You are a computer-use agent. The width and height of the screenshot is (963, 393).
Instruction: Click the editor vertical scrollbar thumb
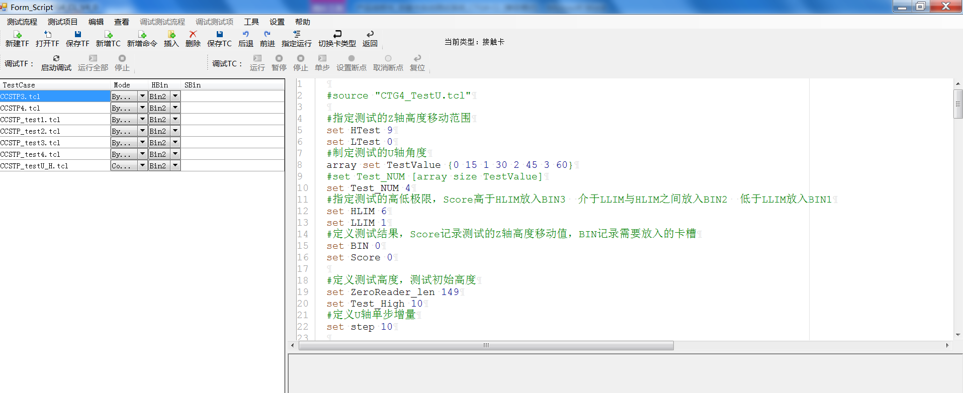point(958,104)
